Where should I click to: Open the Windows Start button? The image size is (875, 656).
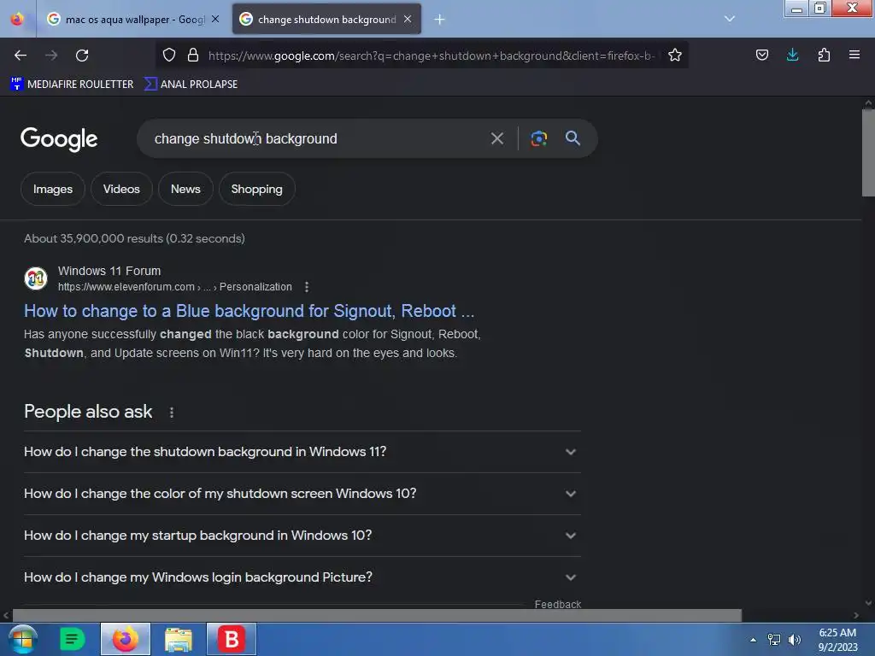click(23, 639)
